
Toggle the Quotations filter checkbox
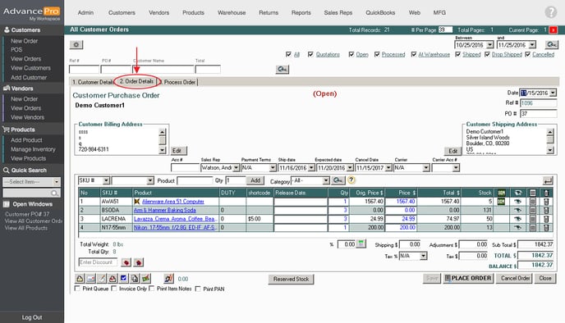coord(310,54)
